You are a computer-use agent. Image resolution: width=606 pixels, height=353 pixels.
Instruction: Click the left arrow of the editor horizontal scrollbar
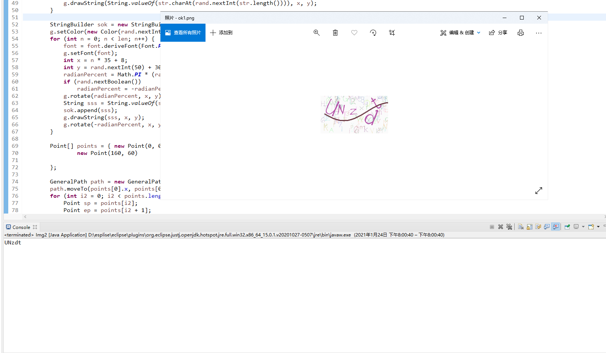tap(25, 217)
